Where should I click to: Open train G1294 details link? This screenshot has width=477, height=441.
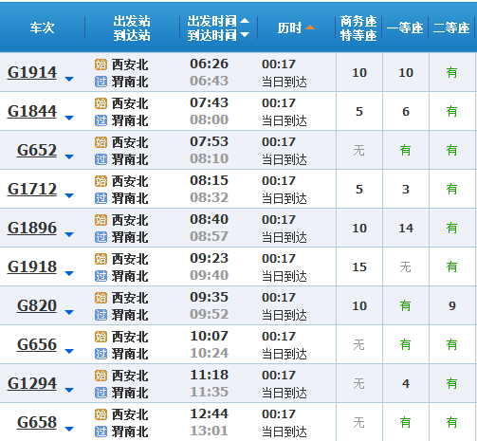[x=32, y=383]
